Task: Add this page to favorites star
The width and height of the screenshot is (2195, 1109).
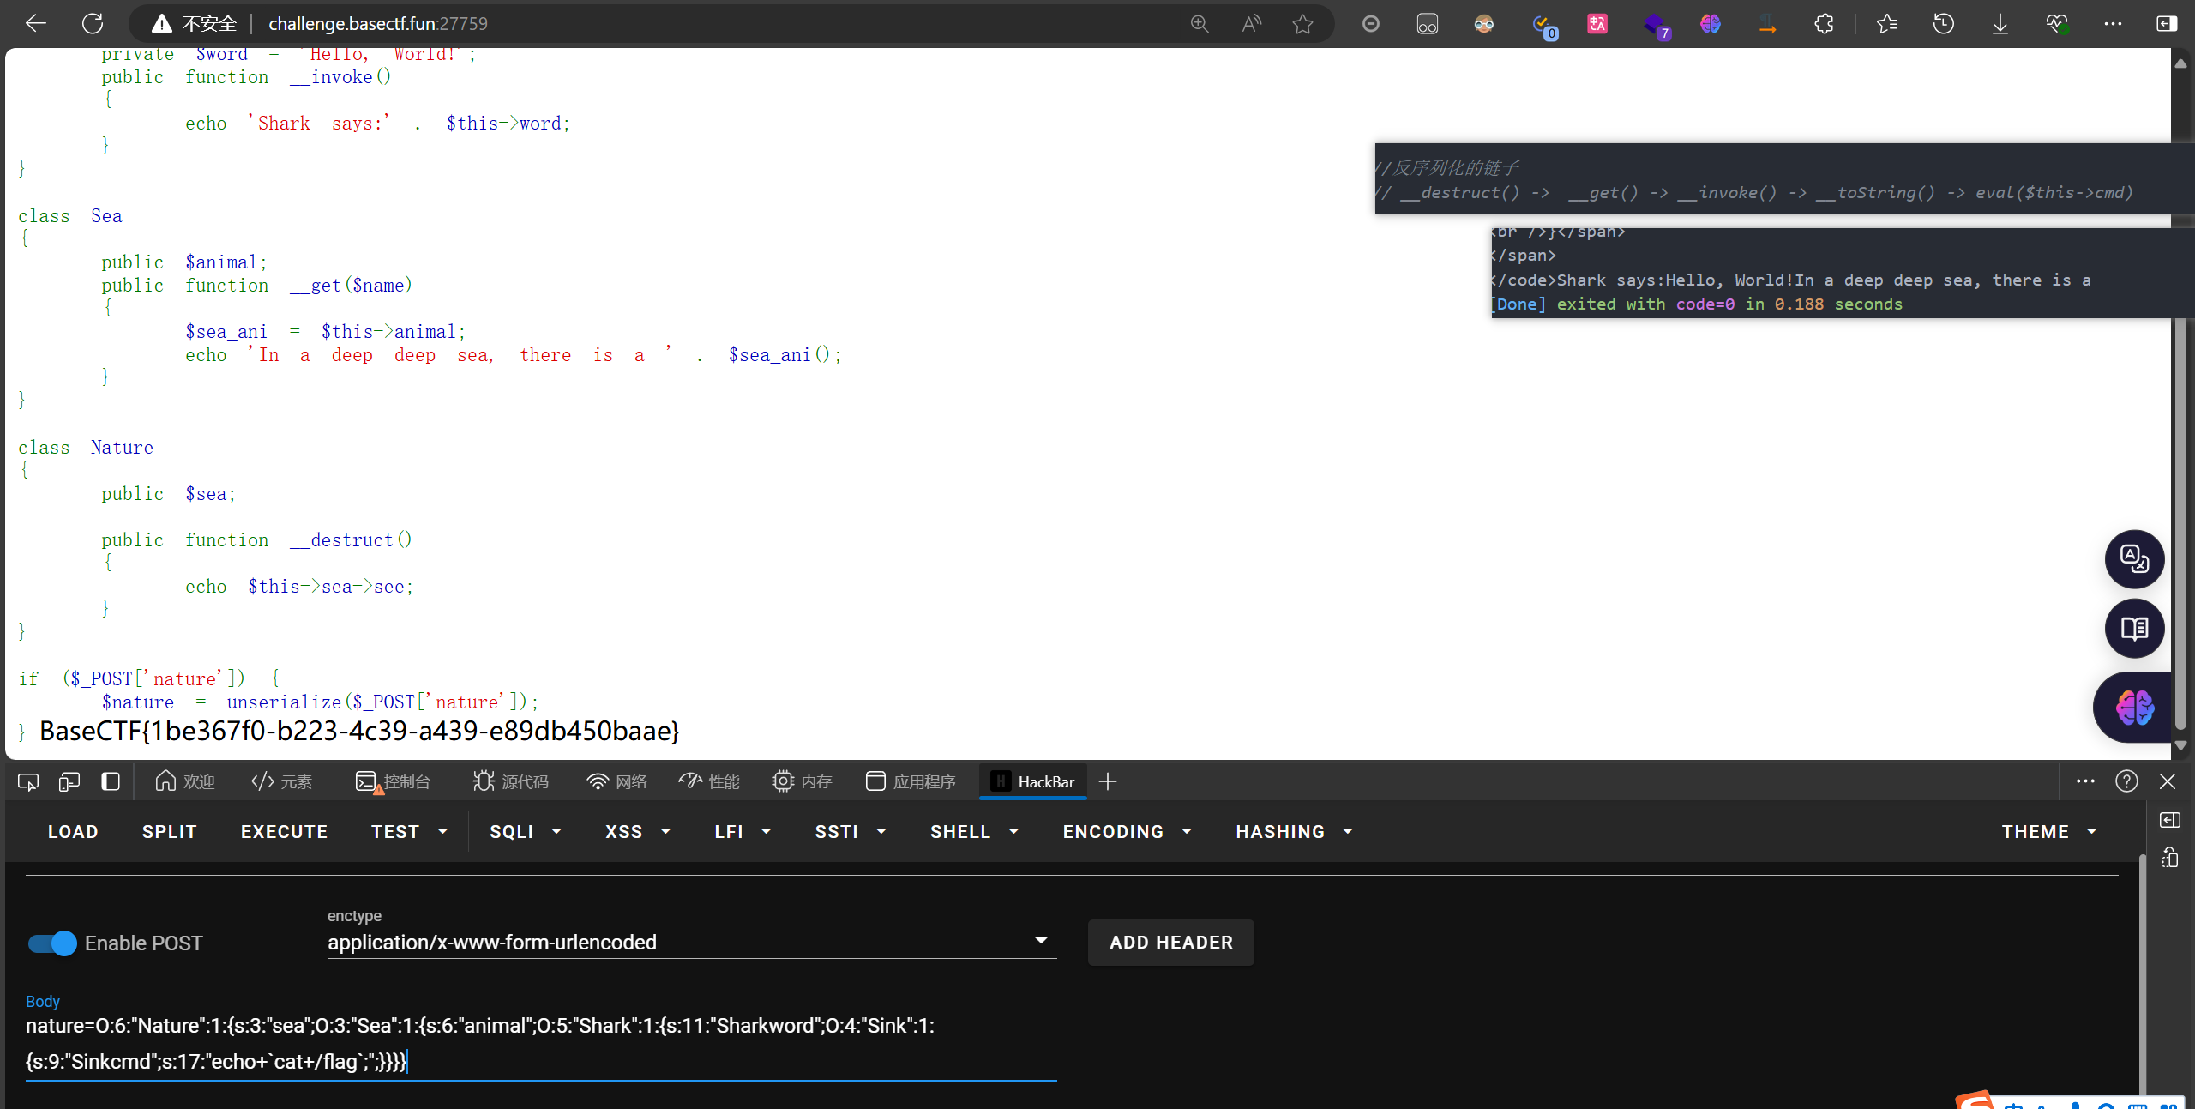Action: click(x=1302, y=23)
